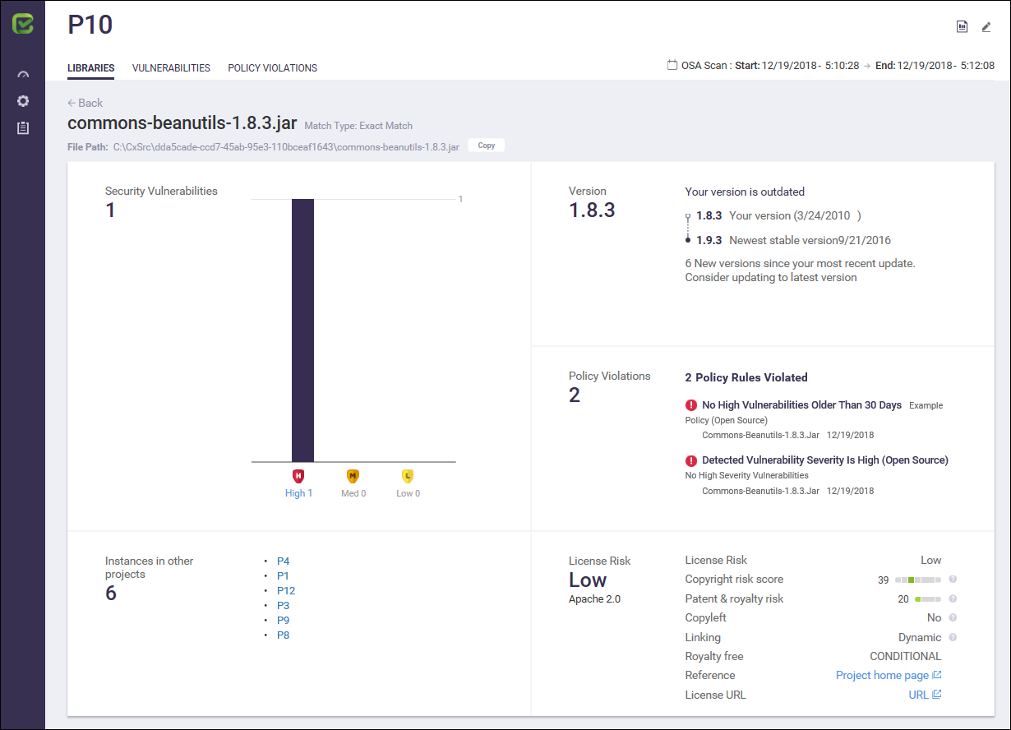Open project P1 link
This screenshot has height=730, width=1011.
[x=283, y=576]
